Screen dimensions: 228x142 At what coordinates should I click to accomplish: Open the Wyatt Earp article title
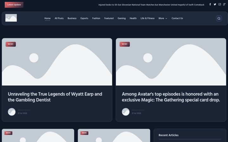pos(55,97)
